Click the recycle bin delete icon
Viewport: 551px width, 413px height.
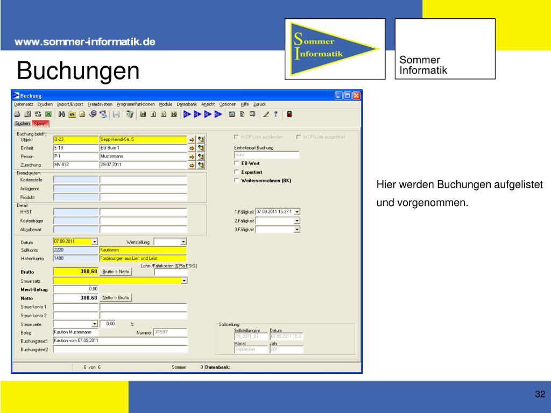point(130,114)
